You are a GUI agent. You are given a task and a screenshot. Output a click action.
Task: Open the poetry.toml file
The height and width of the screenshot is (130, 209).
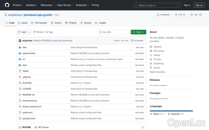[27, 112]
